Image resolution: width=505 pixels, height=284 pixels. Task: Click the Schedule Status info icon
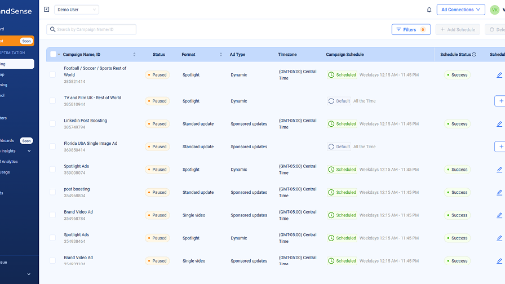(474, 55)
